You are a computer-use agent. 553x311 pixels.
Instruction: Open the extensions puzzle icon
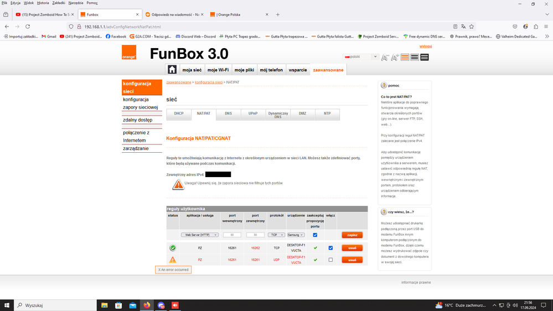536,27
